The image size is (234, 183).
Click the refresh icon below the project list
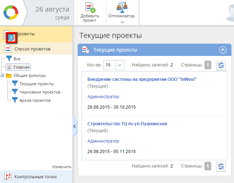pyautogui.click(x=221, y=166)
